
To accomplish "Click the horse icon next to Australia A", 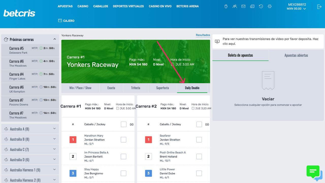I will tap(6, 129).
